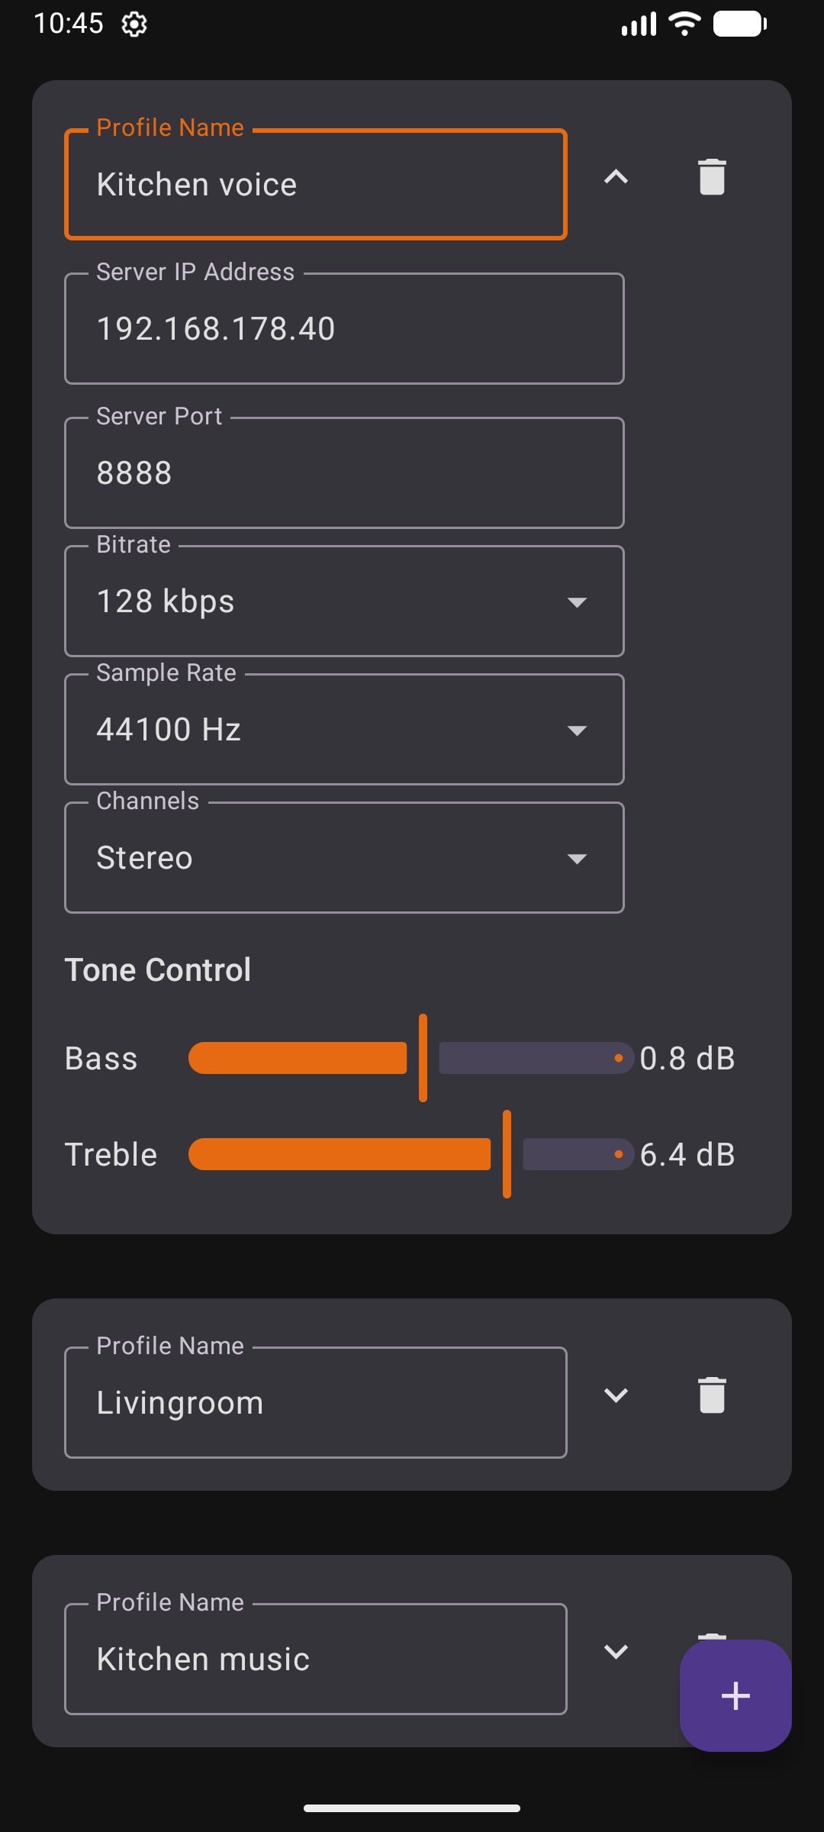Tap the battery status icon

[739, 24]
